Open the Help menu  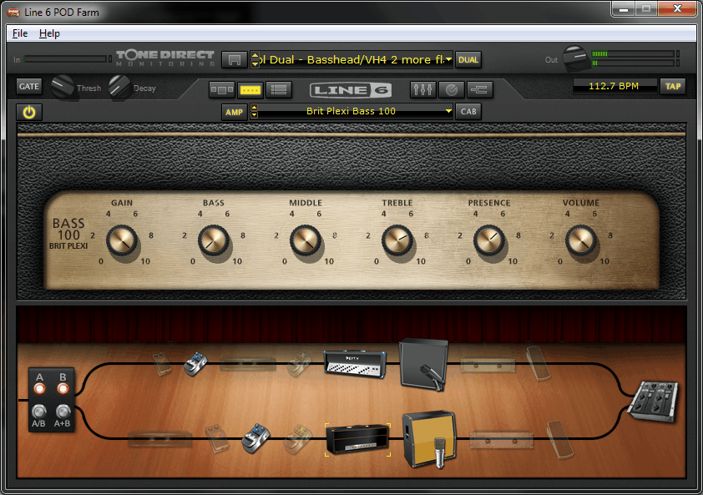pos(49,33)
